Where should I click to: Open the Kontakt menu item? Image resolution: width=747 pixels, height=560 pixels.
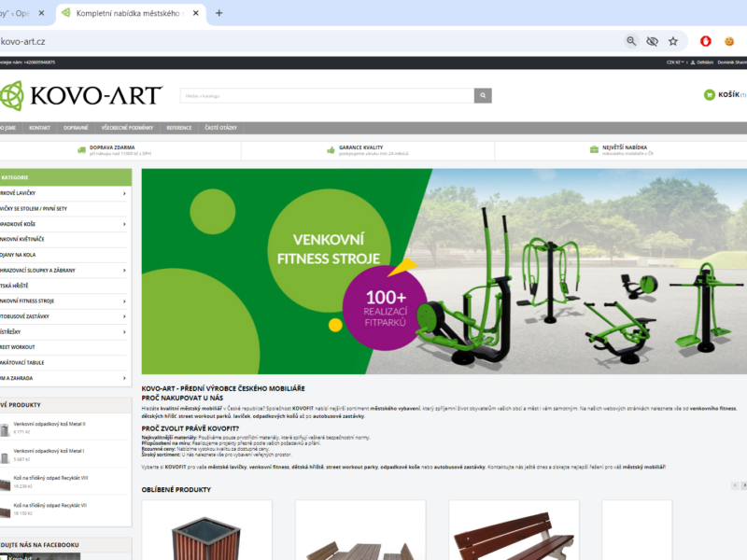tap(39, 128)
